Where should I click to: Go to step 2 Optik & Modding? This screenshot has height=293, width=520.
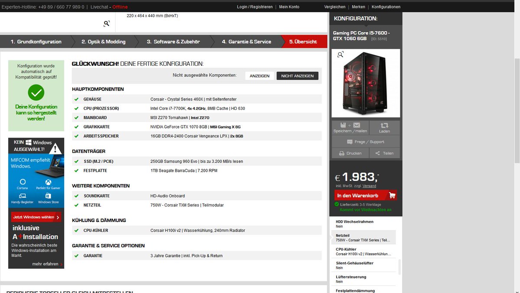104,42
